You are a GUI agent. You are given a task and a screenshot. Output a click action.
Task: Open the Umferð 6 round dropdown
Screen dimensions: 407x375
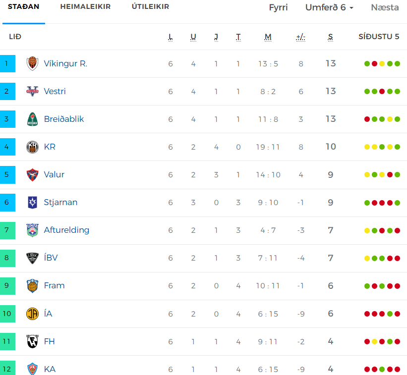[x=329, y=7]
